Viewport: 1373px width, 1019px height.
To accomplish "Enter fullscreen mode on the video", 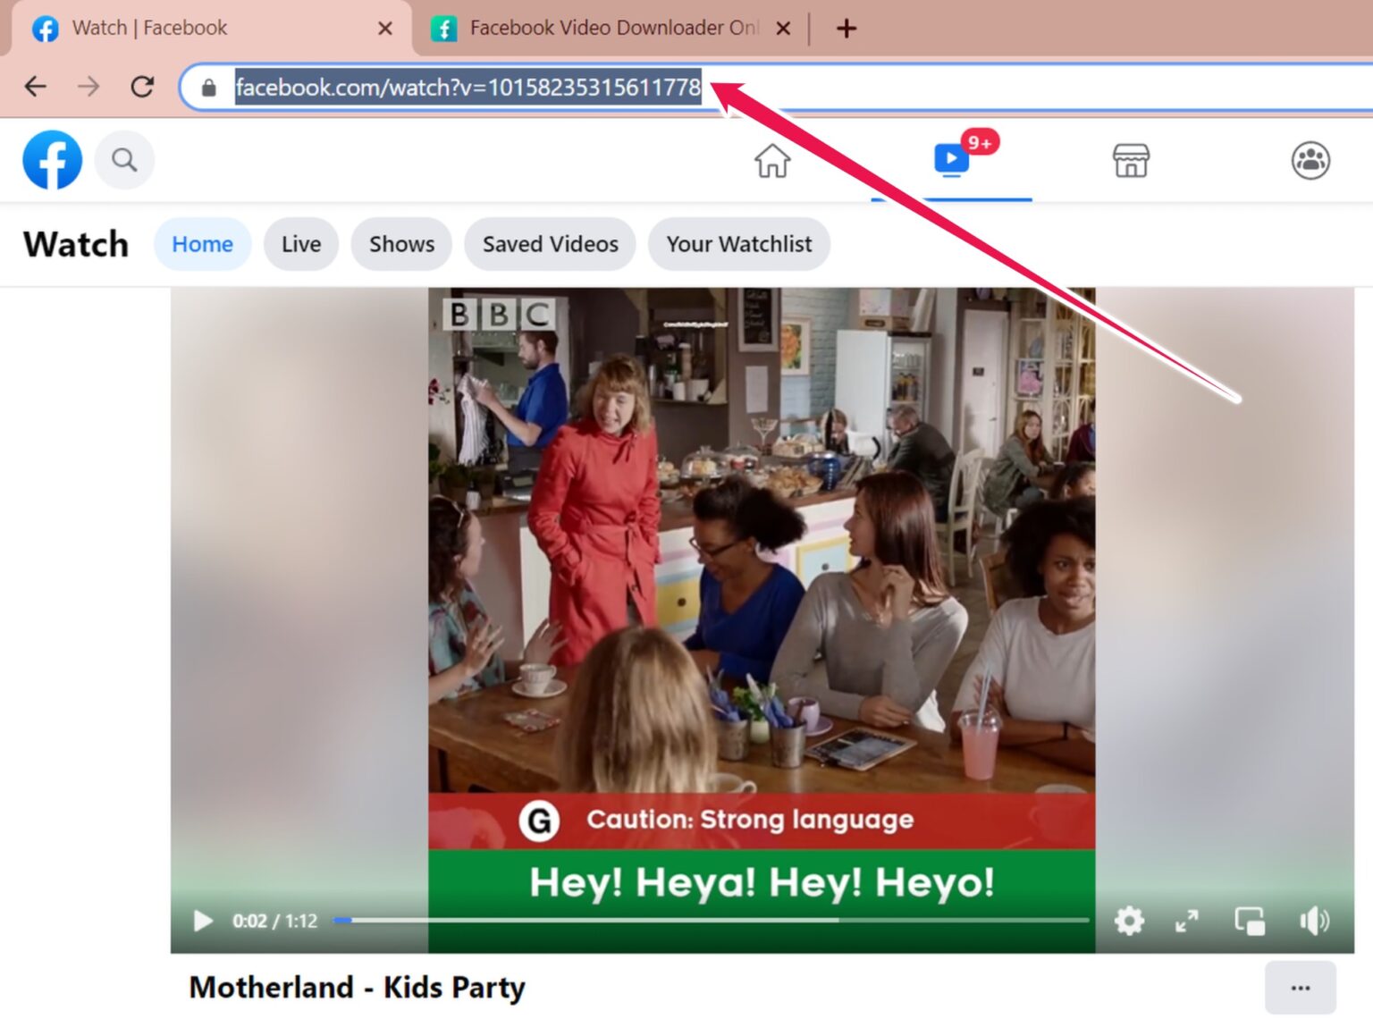I will [x=1186, y=920].
